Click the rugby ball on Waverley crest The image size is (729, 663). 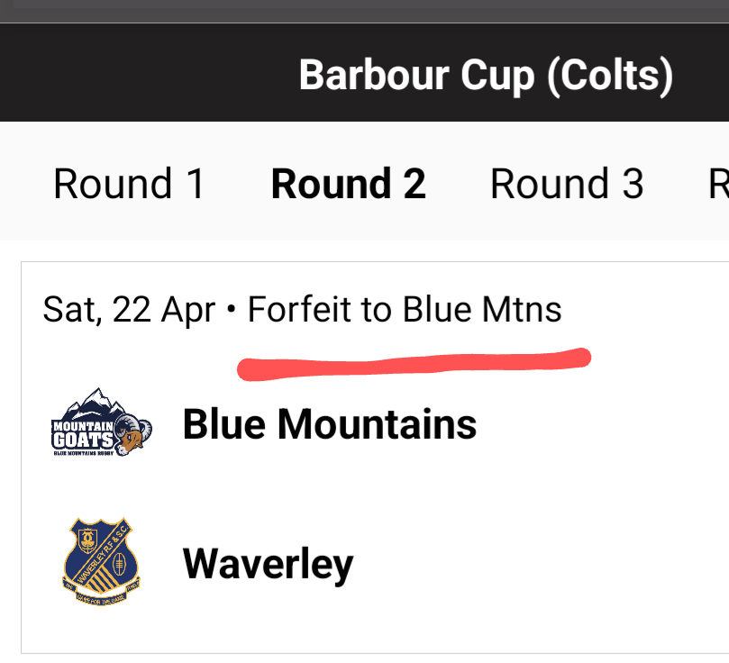tap(120, 564)
